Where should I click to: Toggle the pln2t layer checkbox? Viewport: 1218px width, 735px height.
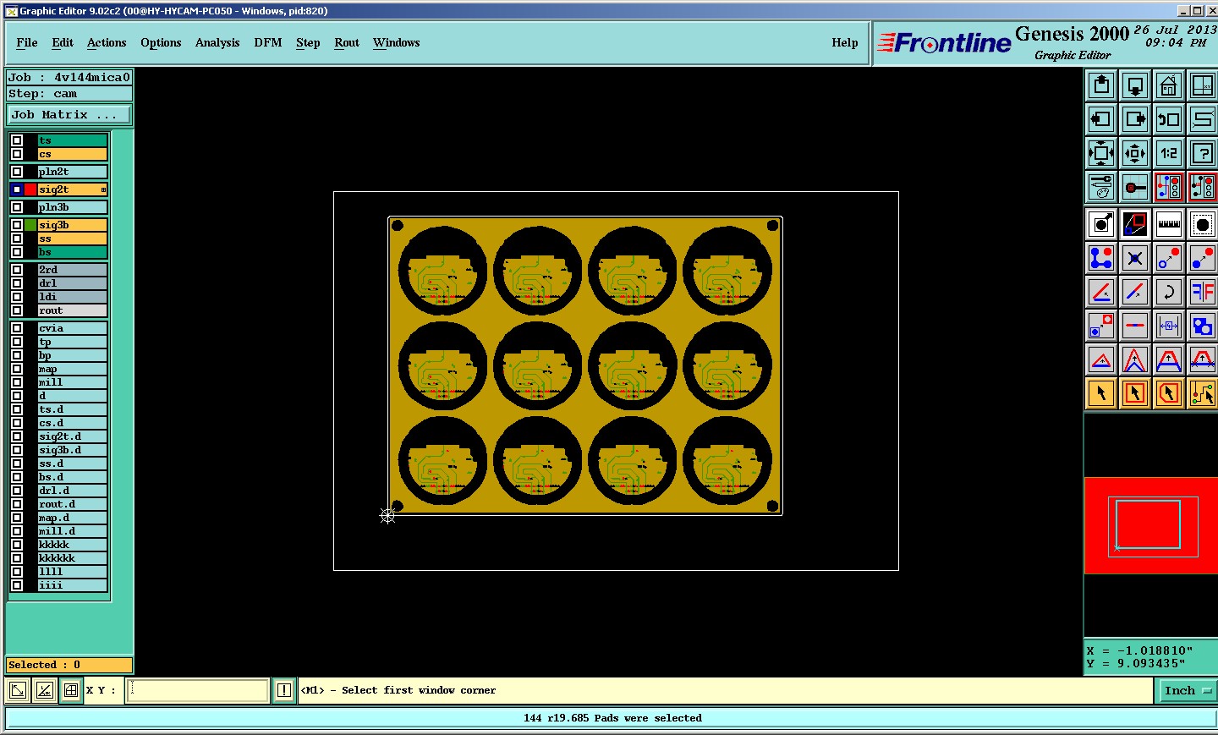(17, 172)
